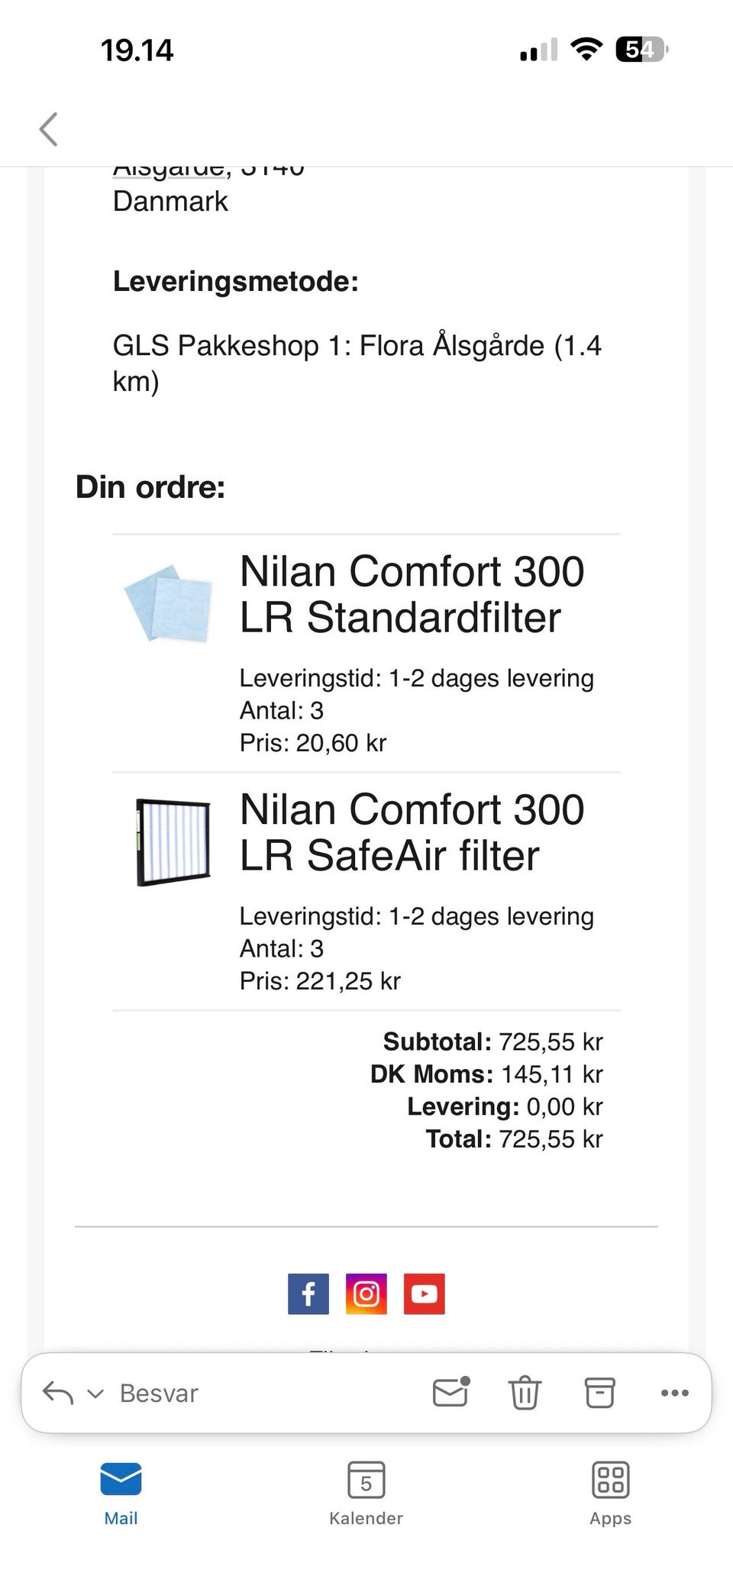Viewport: 733px width, 1589px height.
Task: Tap the reply arrow icon
Action: point(58,1393)
